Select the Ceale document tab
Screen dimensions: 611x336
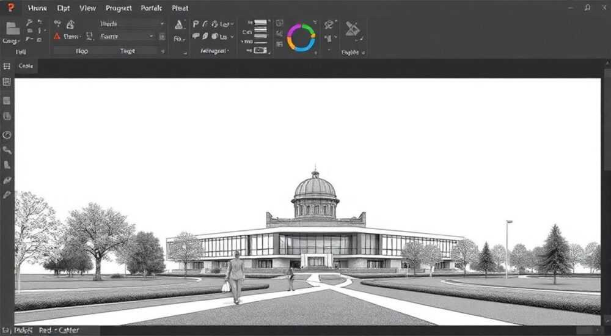click(x=26, y=66)
